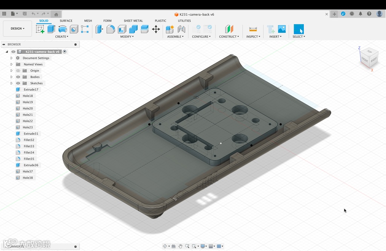Screen dimensions: 386x251
Task: Open the Notifications bell
Action: pos(360,14)
